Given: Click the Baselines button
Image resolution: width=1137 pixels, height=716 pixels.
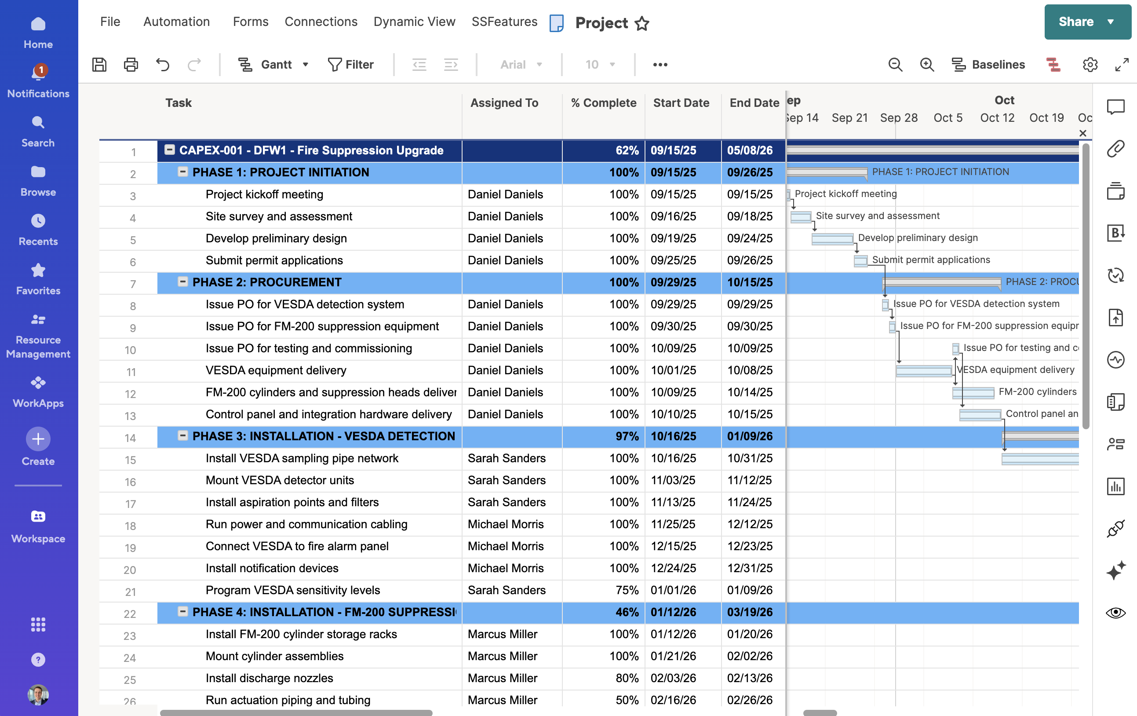Looking at the screenshot, I should [988, 64].
